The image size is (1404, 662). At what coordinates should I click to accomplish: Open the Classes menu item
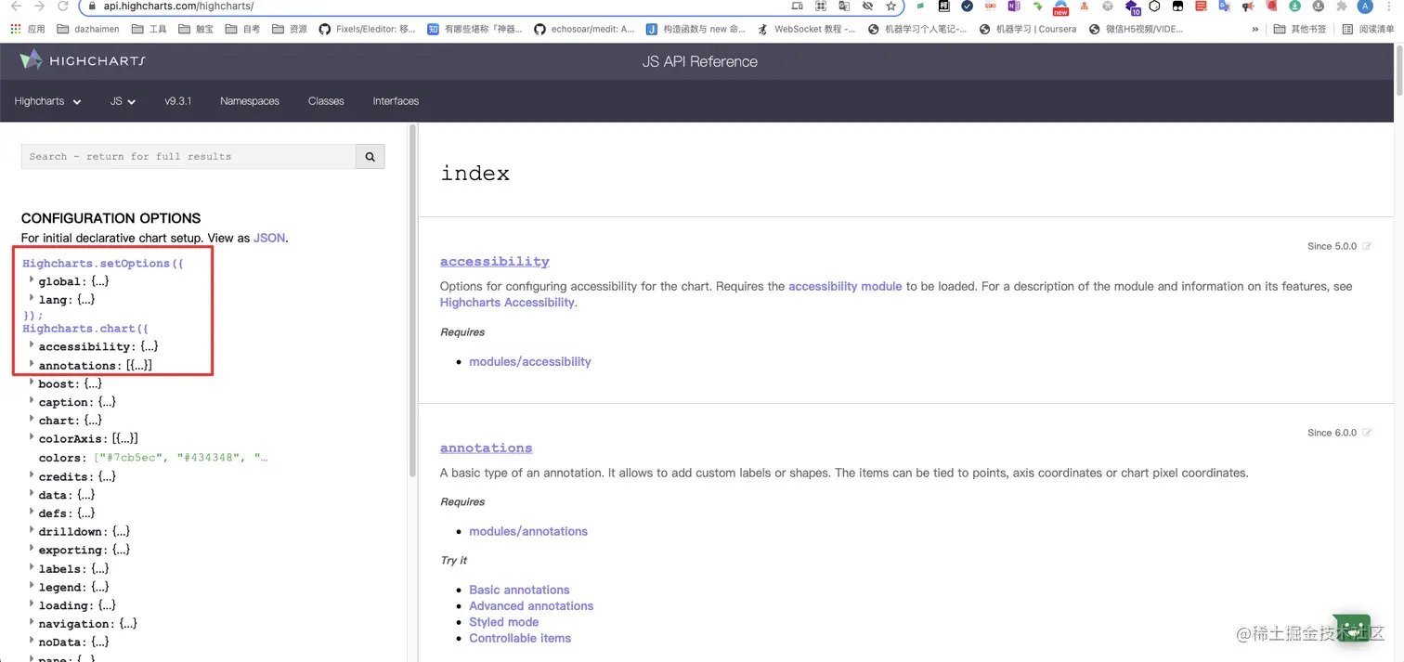click(x=326, y=101)
